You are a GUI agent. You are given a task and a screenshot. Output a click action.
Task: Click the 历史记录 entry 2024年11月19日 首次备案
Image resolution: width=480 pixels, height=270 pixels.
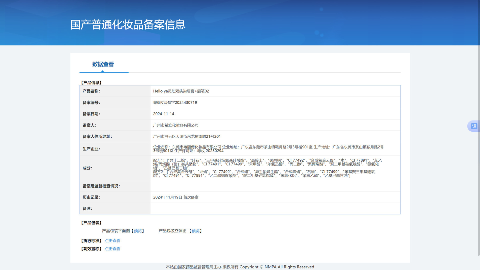point(176,197)
